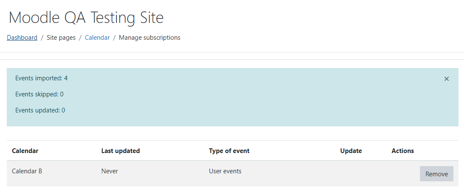Click the Last updated column header
The image size is (464, 194).
pos(120,151)
